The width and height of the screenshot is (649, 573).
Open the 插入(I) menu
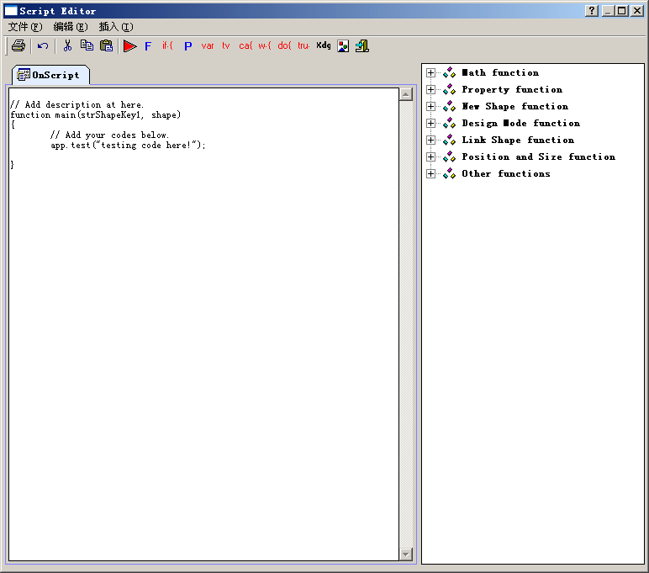coord(116,27)
